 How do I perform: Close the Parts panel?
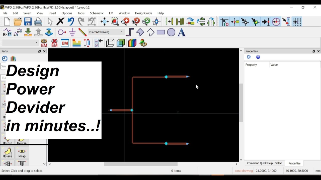point(44,51)
